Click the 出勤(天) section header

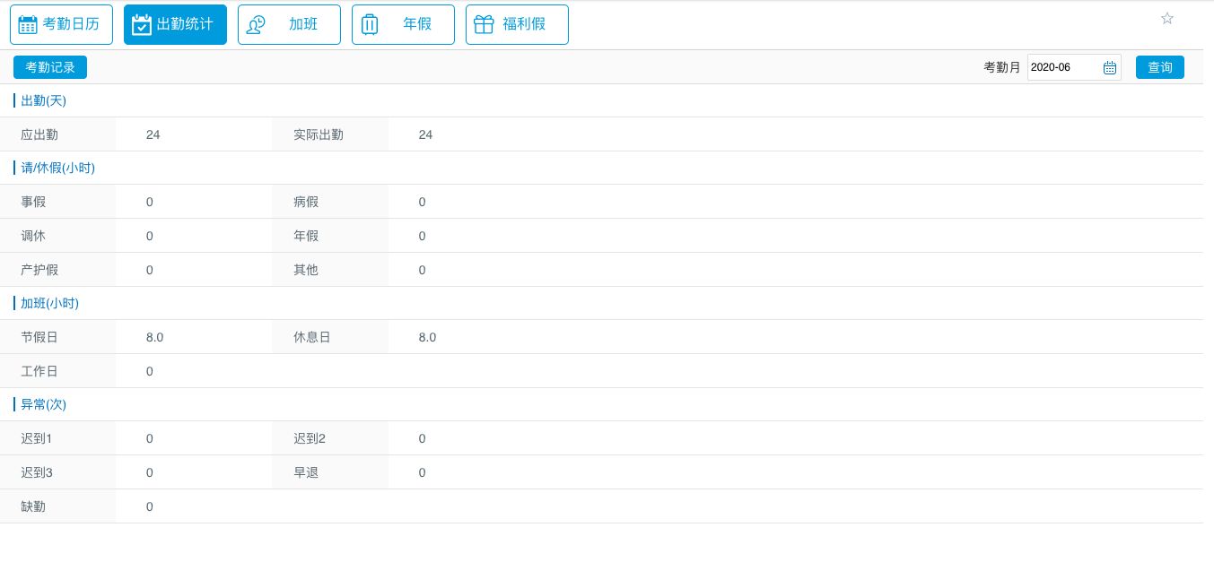[43, 101]
